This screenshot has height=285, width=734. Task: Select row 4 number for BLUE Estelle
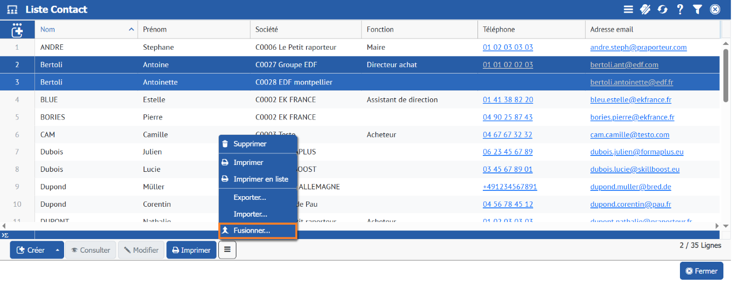(17, 99)
